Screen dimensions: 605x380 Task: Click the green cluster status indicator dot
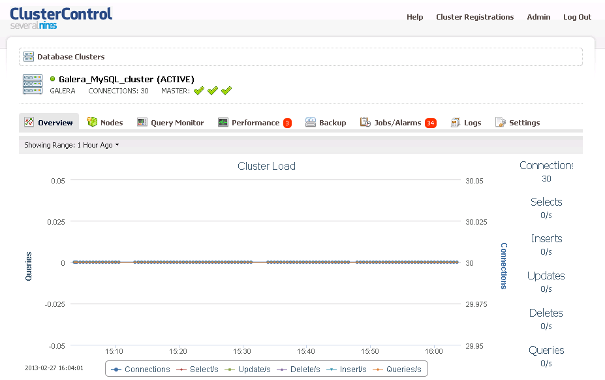(52, 79)
